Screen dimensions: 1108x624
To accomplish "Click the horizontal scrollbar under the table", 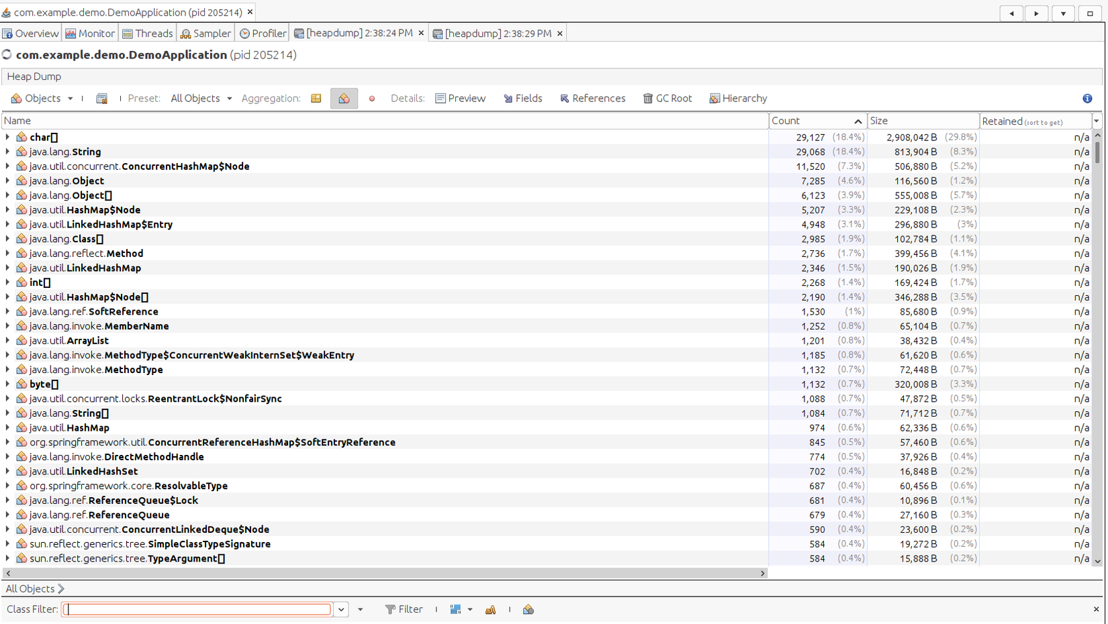I will click(x=385, y=574).
